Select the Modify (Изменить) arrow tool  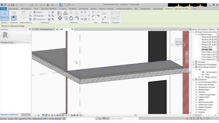4,15
